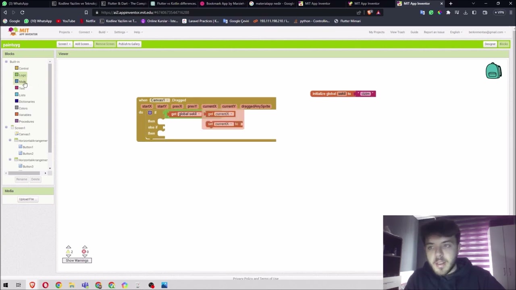Click the Add Screen button
516x290 pixels.
pos(82,44)
